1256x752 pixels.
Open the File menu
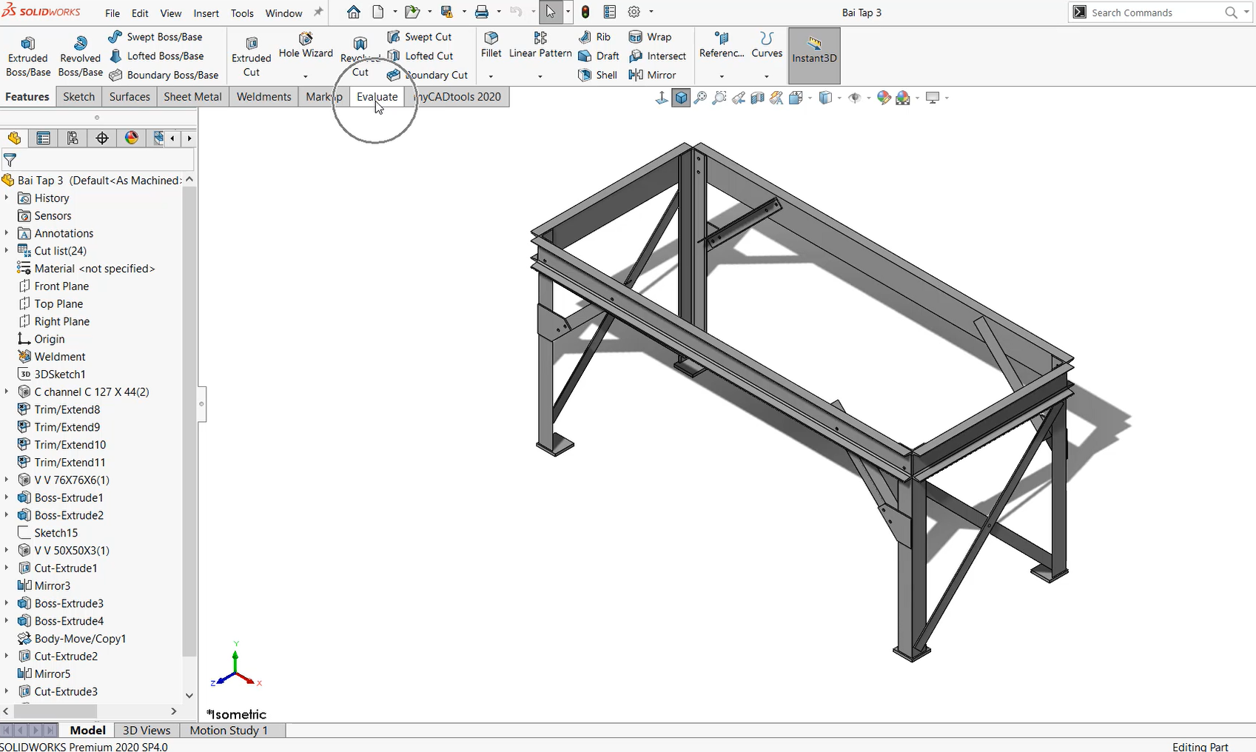(x=112, y=13)
